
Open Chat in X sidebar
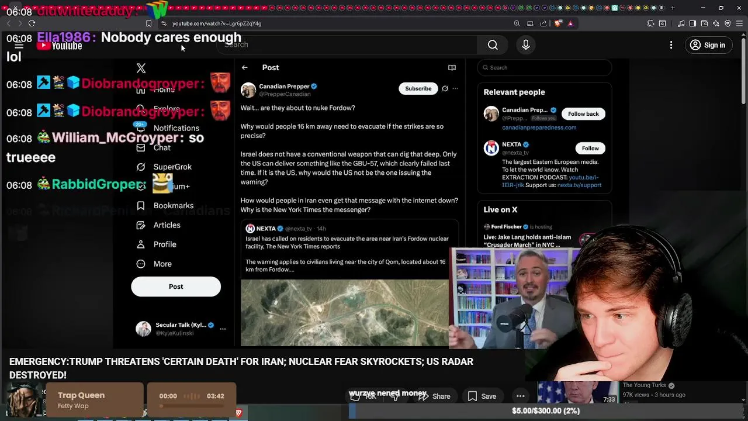coord(154,148)
